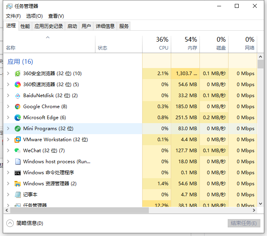The image size is (267, 236).
Task: Expand the Google Chrome process tree
Action: 8,107
